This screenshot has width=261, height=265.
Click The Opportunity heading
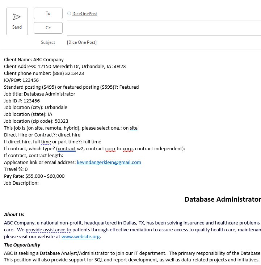coord(22,245)
